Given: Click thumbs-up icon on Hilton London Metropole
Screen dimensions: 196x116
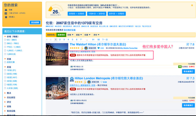Looking at the screenshot, I should [x=85, y=82].
